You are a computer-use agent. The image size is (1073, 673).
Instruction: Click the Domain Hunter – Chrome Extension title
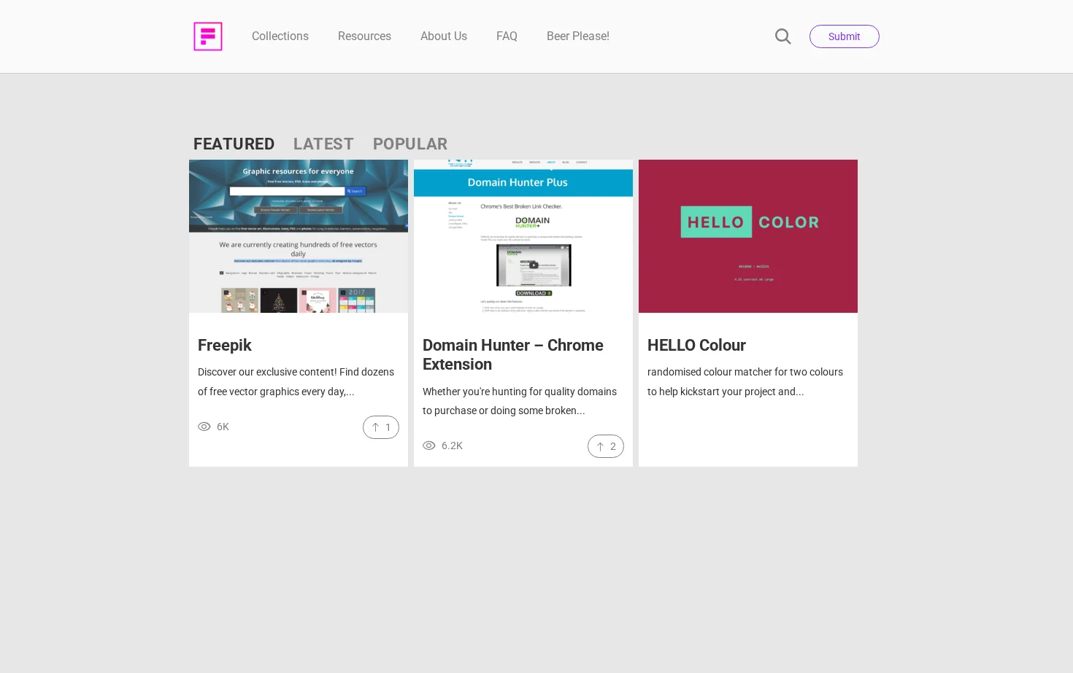[513, 354]
